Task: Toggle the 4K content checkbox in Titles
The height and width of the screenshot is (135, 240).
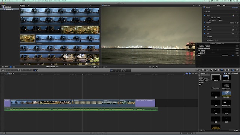Action: [225, 73]
